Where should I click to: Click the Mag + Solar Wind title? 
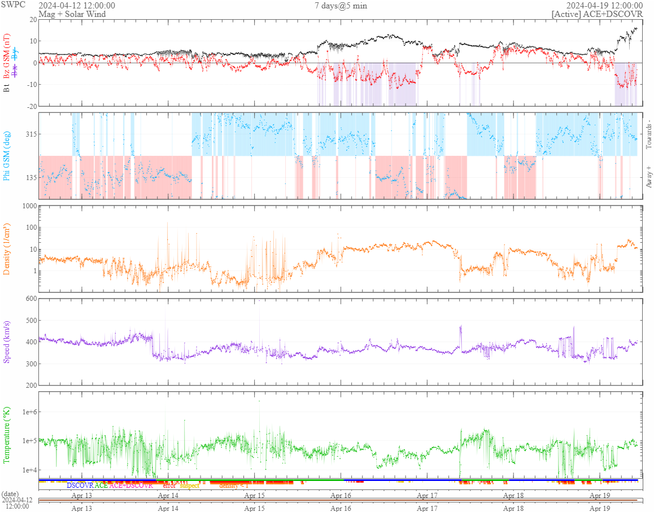click(x=72, y=14)
